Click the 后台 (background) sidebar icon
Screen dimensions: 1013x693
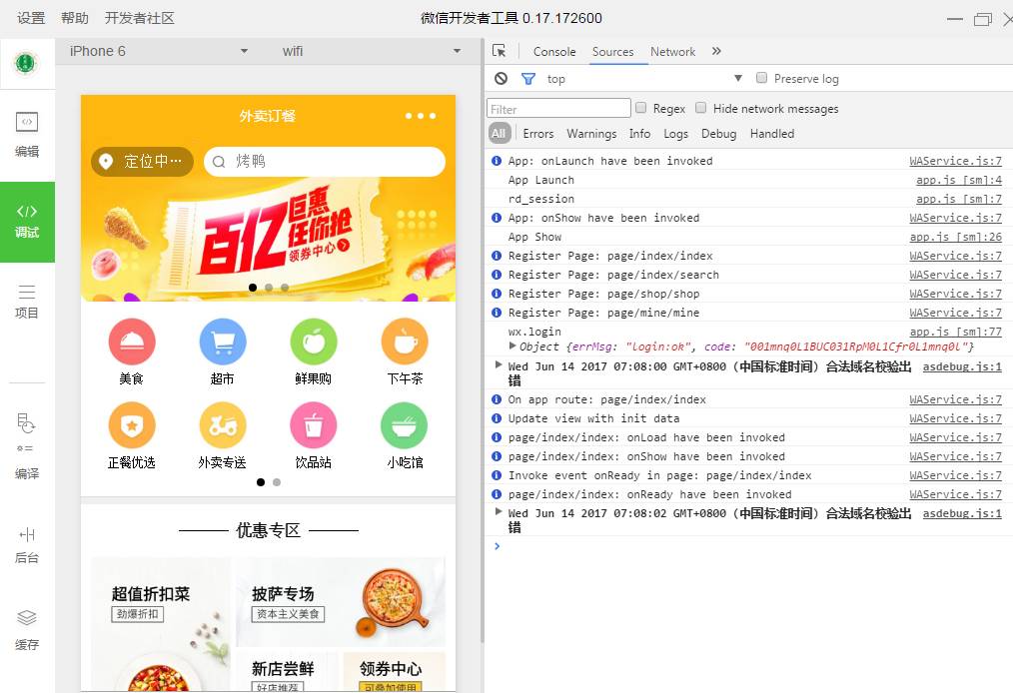coord(27,546)
